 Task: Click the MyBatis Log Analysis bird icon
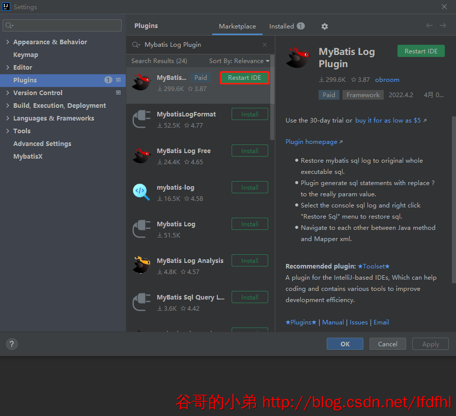click(x=141, y=265)
